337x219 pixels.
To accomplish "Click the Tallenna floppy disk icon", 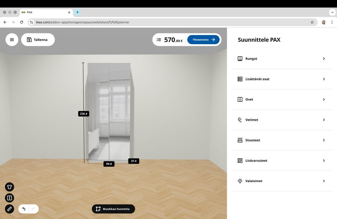I will click(29, 40).
